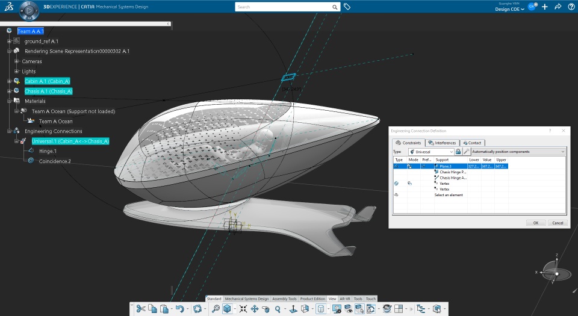Select the Fit All In icon

tap(243, 309)
